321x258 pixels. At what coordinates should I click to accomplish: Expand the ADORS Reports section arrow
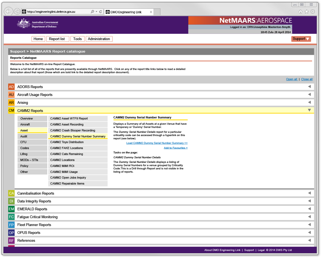pyautogui.click(x=309, y=87)
